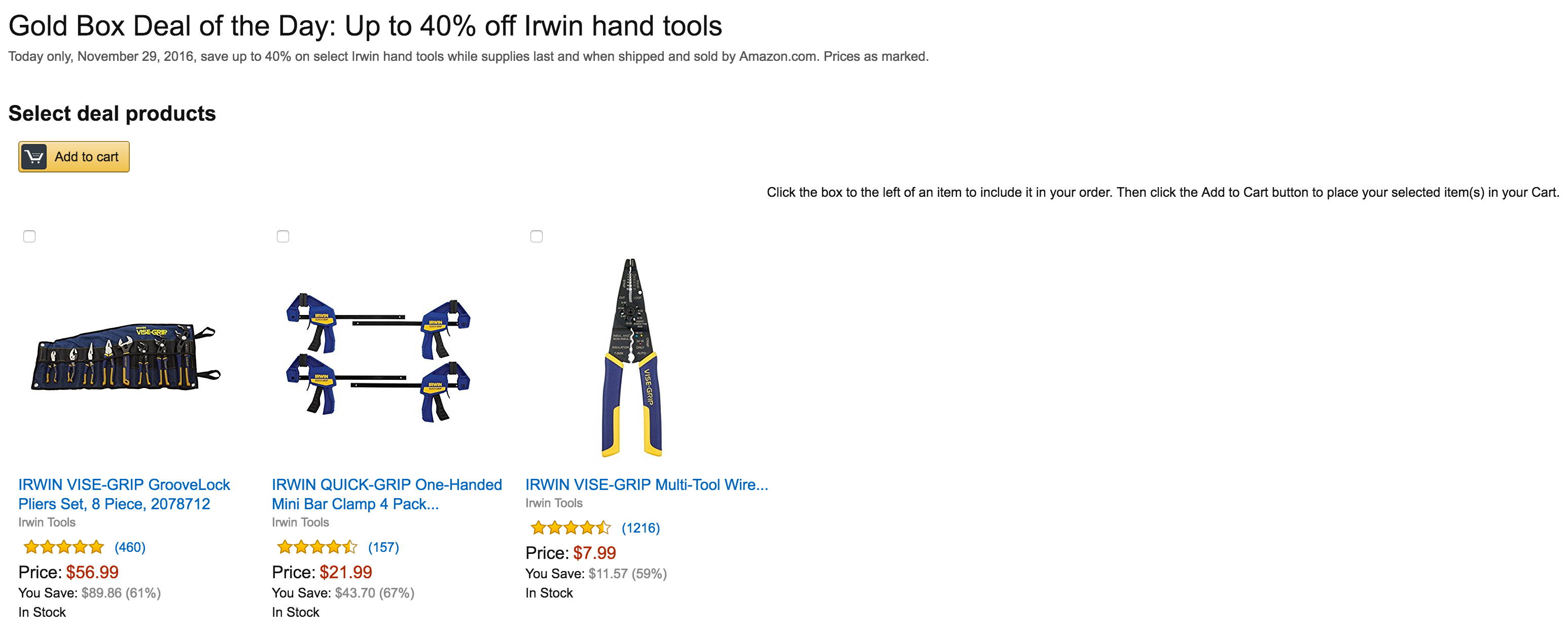This screenshot has height=632, width=1565.
Task: Open IRWIN VISE-GRIP GrooveLock Pliers Set link
Action: click(x=124, y=494)
